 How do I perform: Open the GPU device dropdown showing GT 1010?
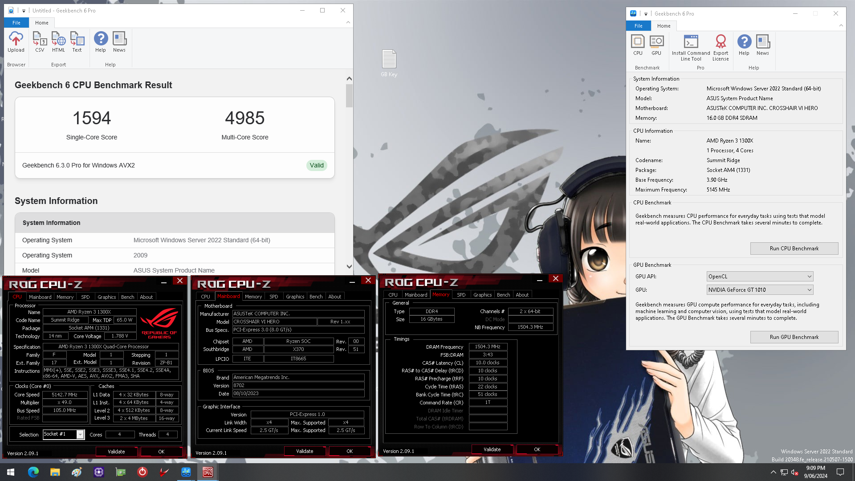[760, 290]
